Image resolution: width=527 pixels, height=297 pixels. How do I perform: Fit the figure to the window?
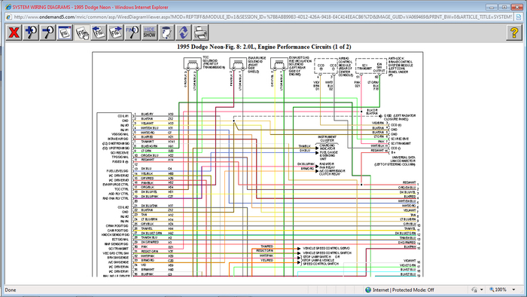[65, 32]
